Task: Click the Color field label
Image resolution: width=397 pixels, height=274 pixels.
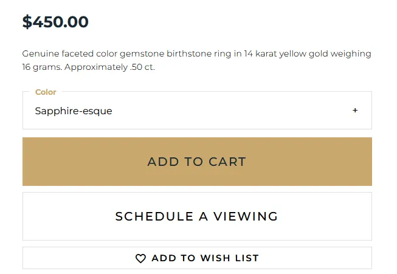Action: (x=46, y=92)
